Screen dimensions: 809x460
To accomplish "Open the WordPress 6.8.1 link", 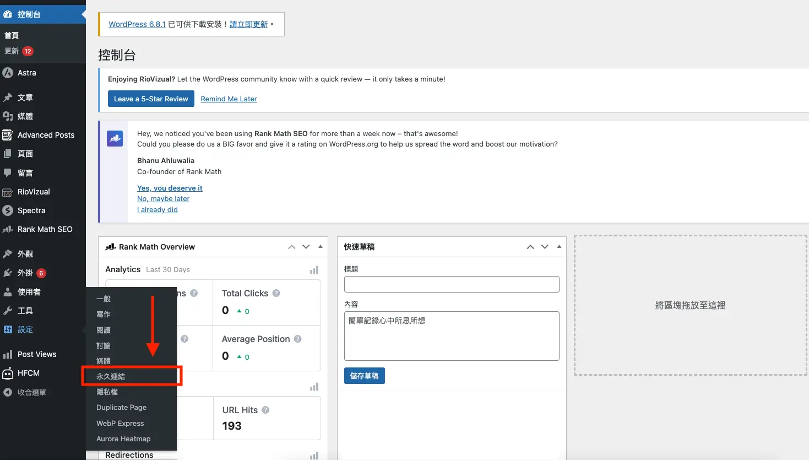I will click(x=137, y=24).
